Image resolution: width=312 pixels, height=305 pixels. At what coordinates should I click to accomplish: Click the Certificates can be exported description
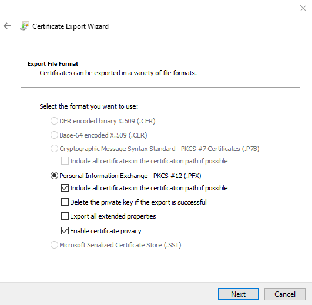118,73
